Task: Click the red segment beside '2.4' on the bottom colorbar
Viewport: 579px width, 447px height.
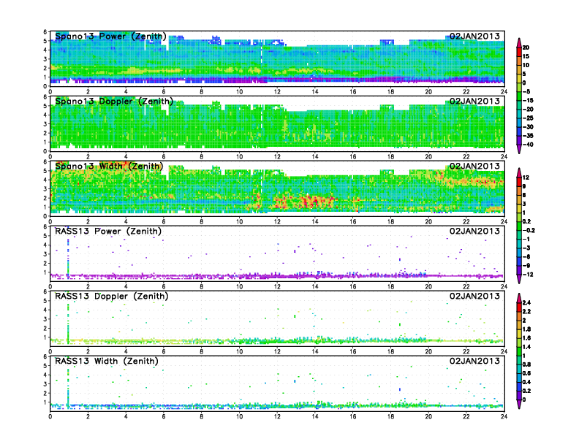Action: pos(519,307)
